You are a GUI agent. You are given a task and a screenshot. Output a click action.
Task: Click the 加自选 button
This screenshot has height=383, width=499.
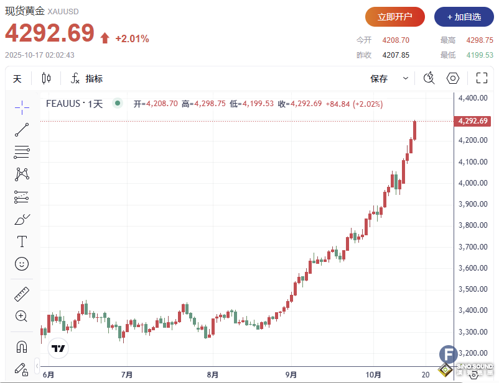464,17
